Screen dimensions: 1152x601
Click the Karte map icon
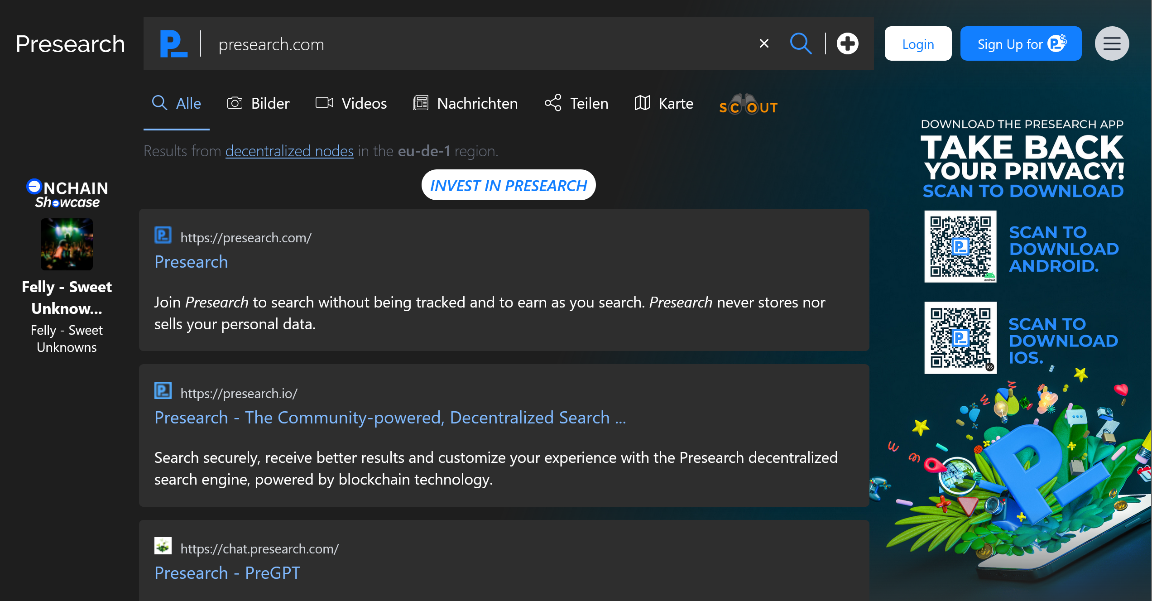[x=642, y=103]
